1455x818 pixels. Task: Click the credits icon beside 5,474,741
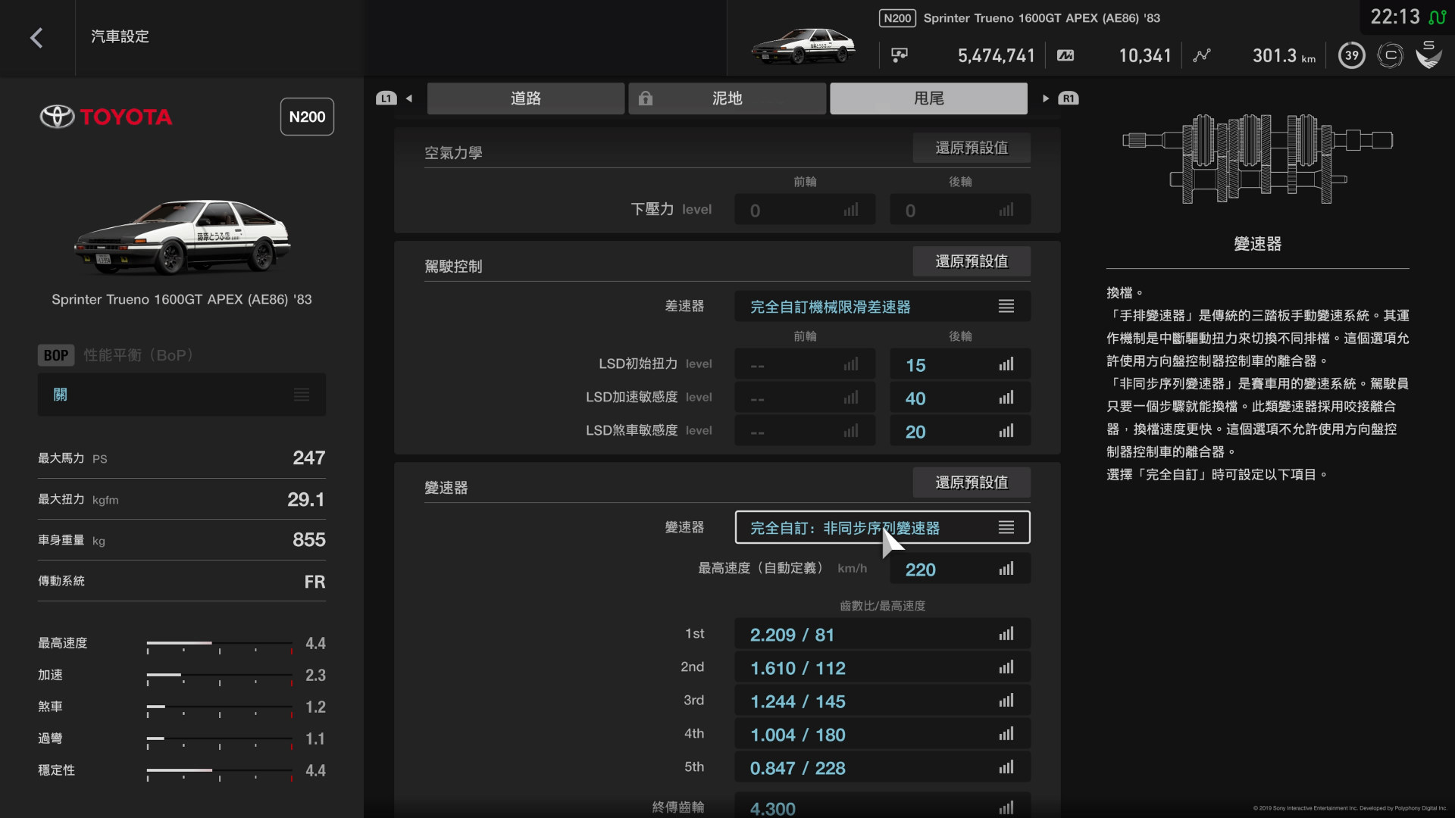900,55
